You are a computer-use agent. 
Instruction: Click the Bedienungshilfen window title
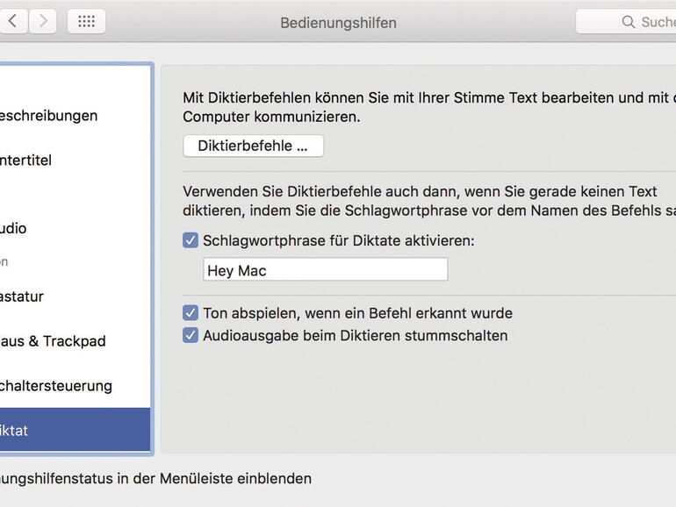338,22
